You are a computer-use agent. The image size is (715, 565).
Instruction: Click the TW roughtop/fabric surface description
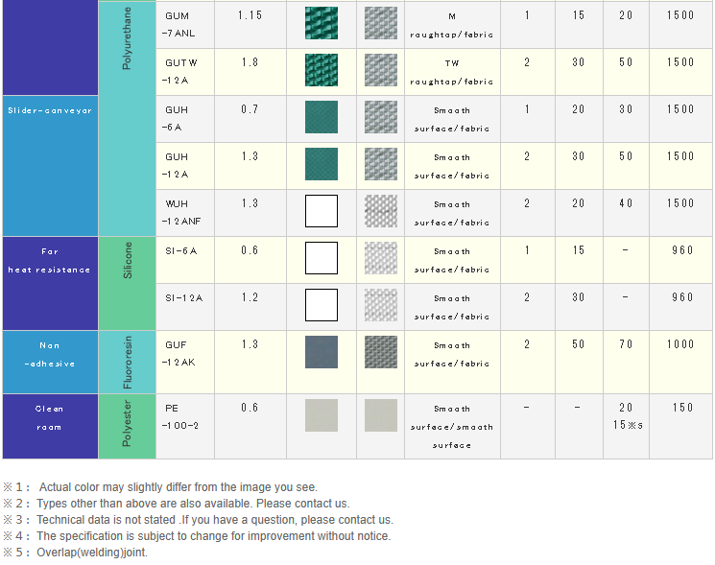[x=451, y=72]
